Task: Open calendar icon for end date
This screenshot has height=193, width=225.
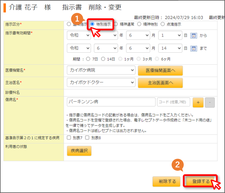Action: (x=194, y=48)
